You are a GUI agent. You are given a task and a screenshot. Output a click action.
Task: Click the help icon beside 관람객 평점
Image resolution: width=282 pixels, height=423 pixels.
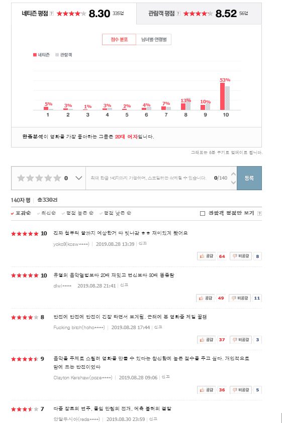tap(178, 14)
